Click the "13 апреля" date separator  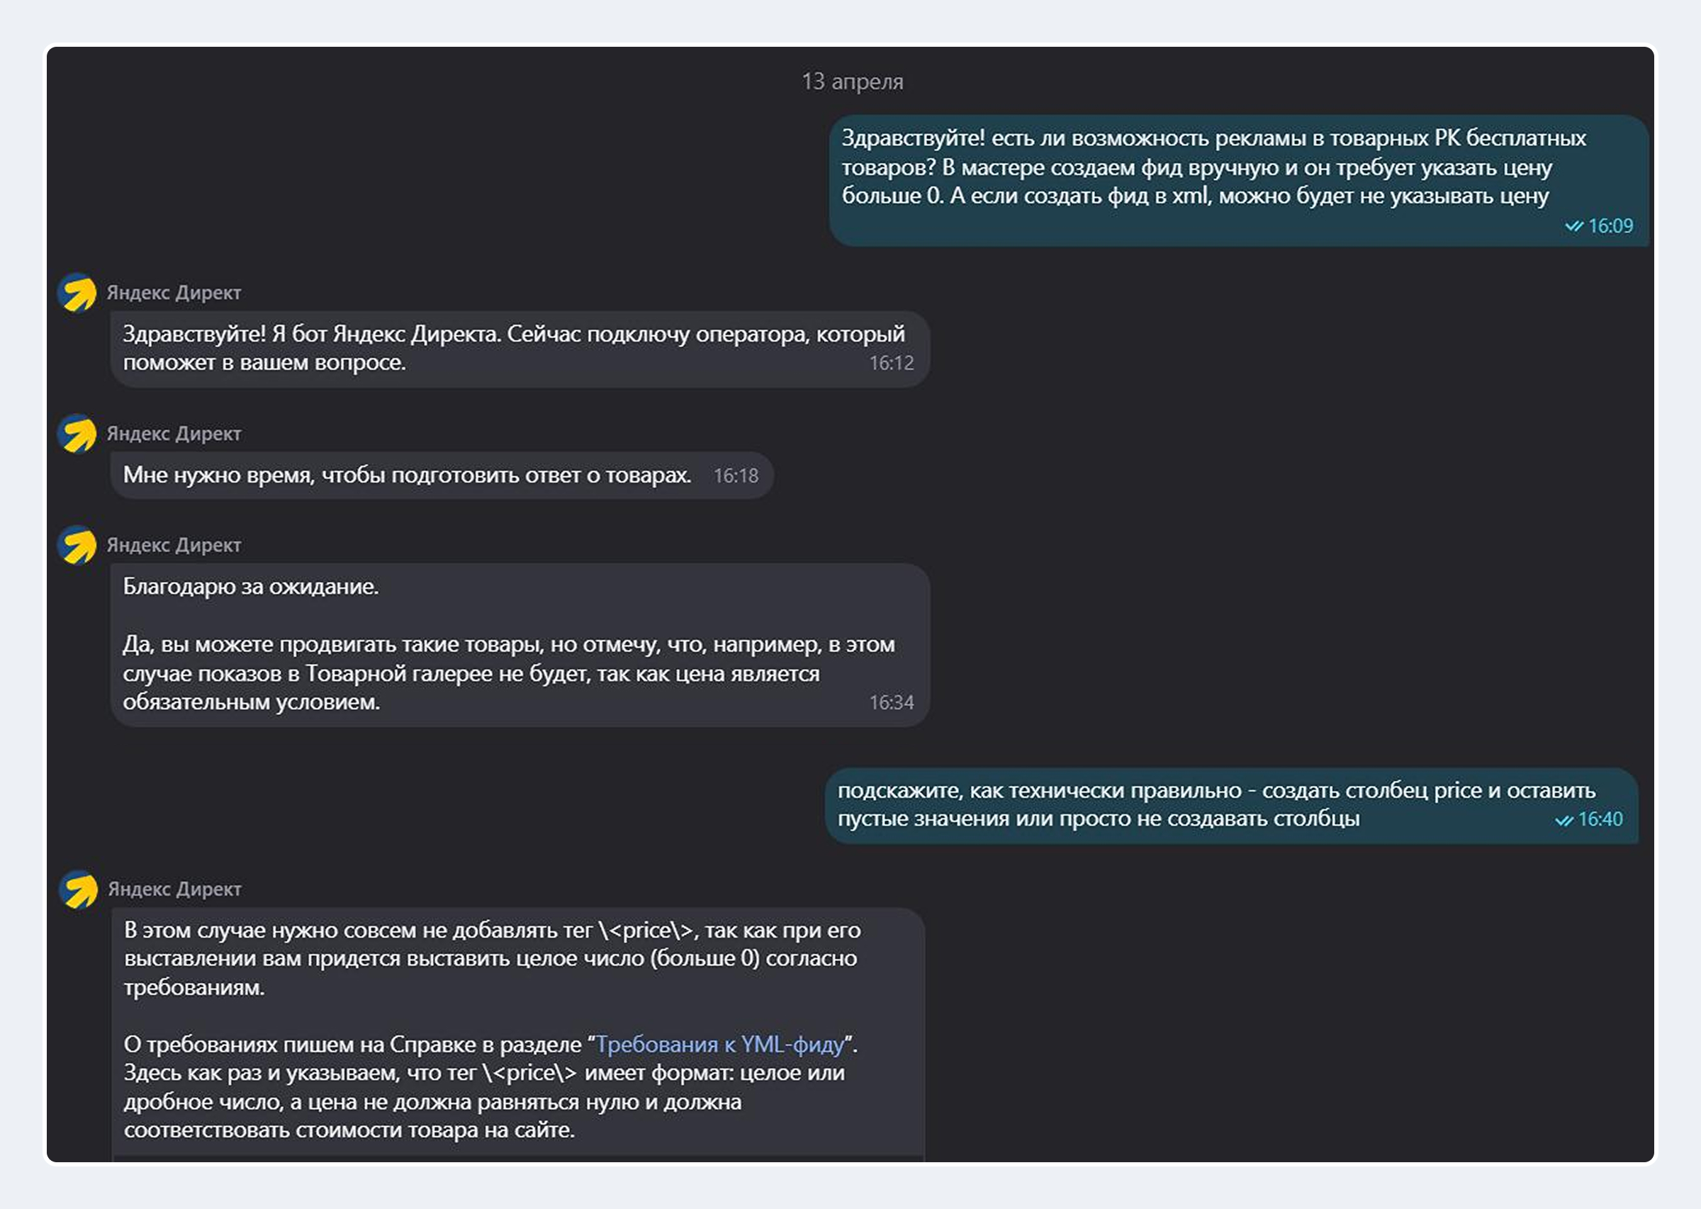[x=853, y=81]
